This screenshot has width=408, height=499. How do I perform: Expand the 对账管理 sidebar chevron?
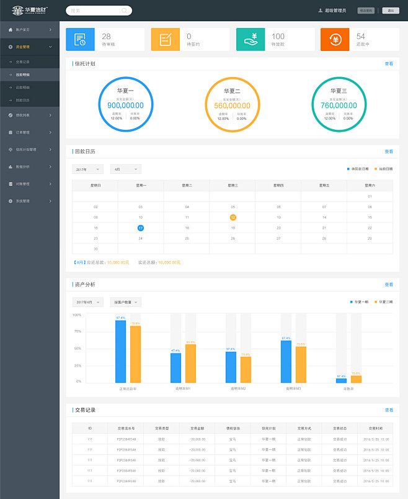click(x=50, y=184)
